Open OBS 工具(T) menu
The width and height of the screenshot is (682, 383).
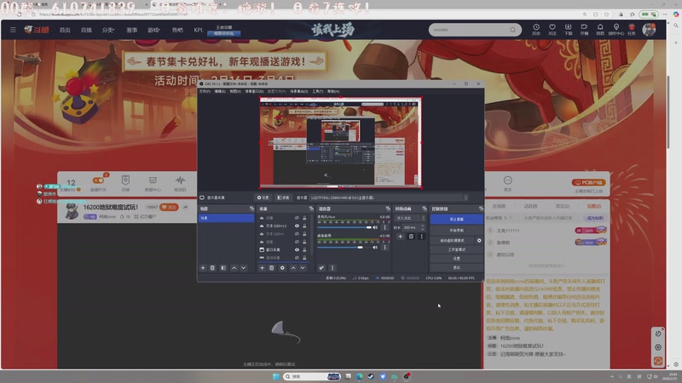tap(317, 91)
